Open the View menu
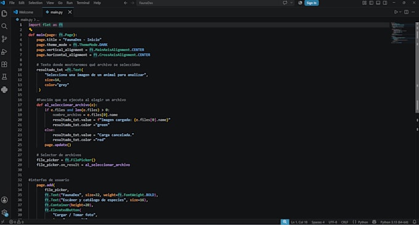This screenshot has height=225, width=419. tap(51, 3)
